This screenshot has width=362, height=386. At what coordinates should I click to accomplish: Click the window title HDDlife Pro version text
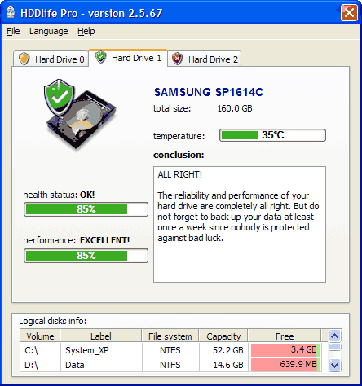(91, 13)
